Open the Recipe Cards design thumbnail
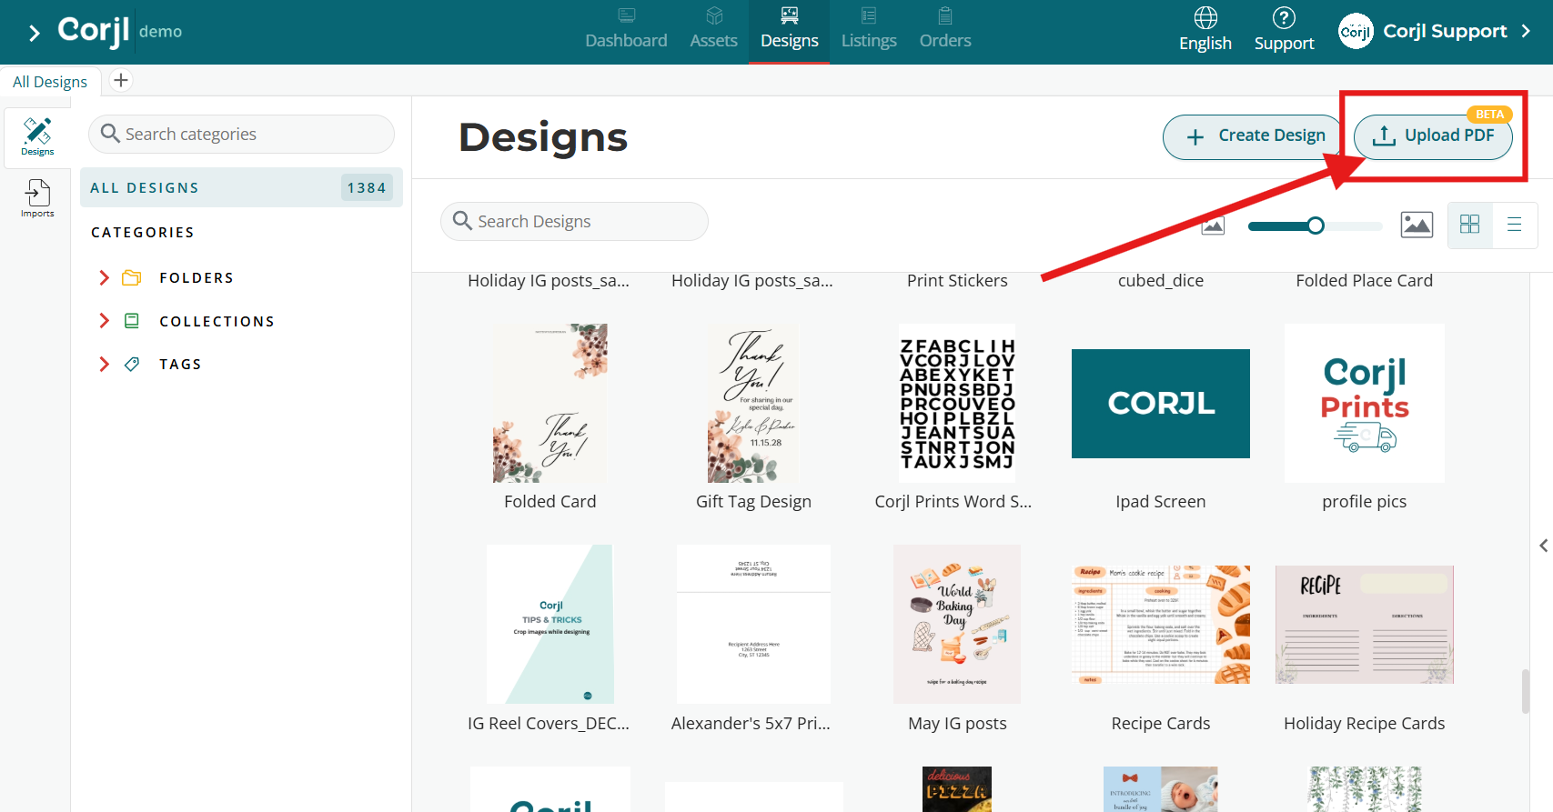This screenshot has width=1553, height=812. [x=1161, y=624]
